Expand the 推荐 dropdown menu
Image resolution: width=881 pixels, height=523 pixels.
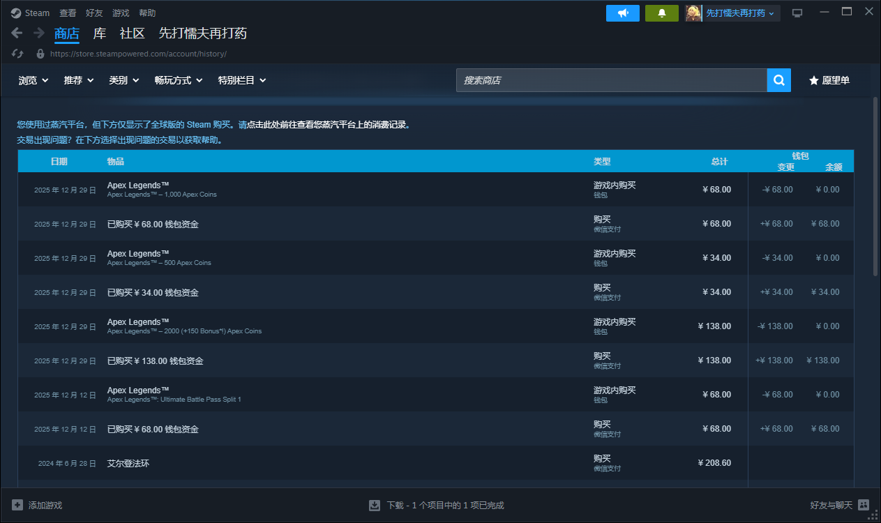coord(79,80)
